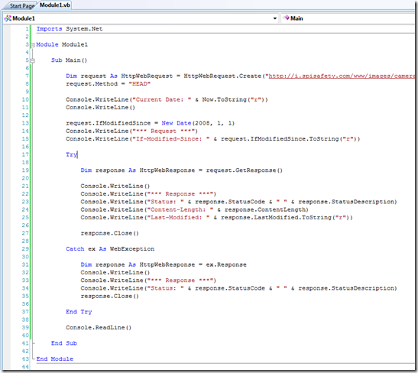Click the "If-Modified-Since: " WriteLine statement
418x373 pixels.
point(212,139)
